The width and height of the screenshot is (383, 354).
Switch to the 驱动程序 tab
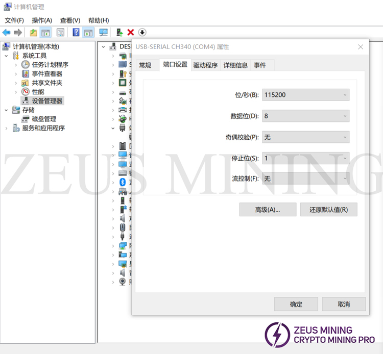click(x=205, y=65)
